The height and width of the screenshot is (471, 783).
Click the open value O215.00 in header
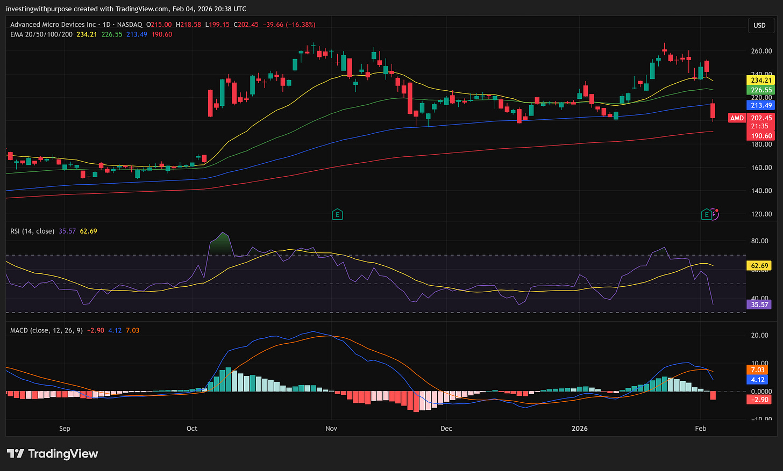(159, 25)
